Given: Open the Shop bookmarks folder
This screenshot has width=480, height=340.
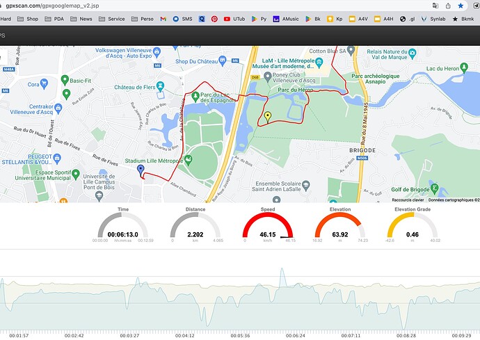Looking at the screenshot, I should coord(28,19).
